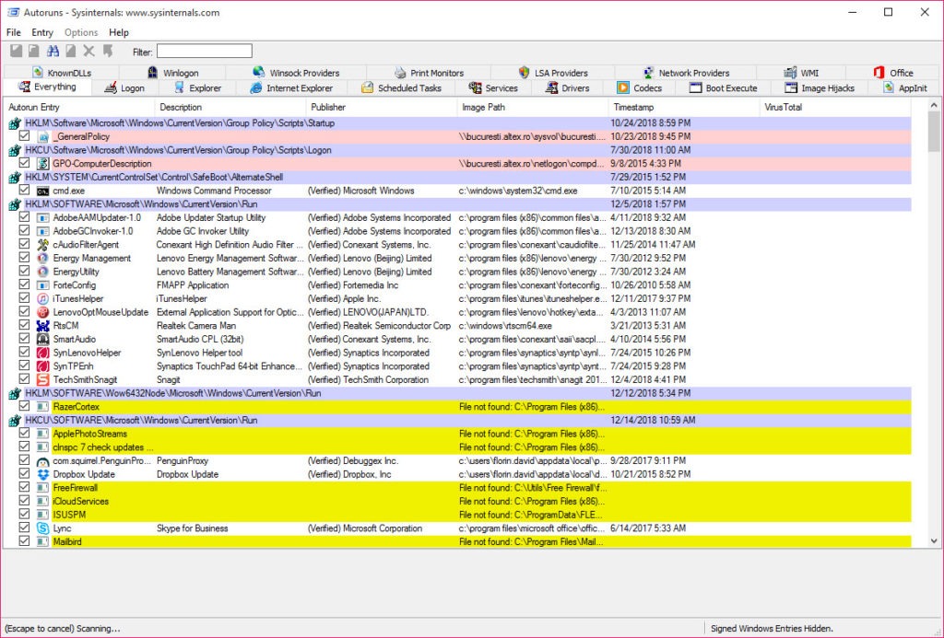The width and height of the screenshot is (944, 638).
Task: Open the File menu
Action: click(x=14, y=32)
